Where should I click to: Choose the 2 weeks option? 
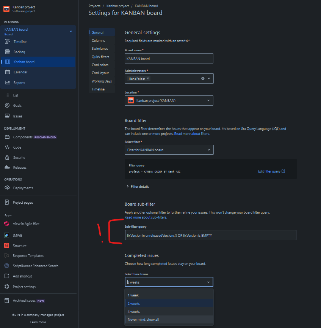pyautogui.click(x=169, y=303)
